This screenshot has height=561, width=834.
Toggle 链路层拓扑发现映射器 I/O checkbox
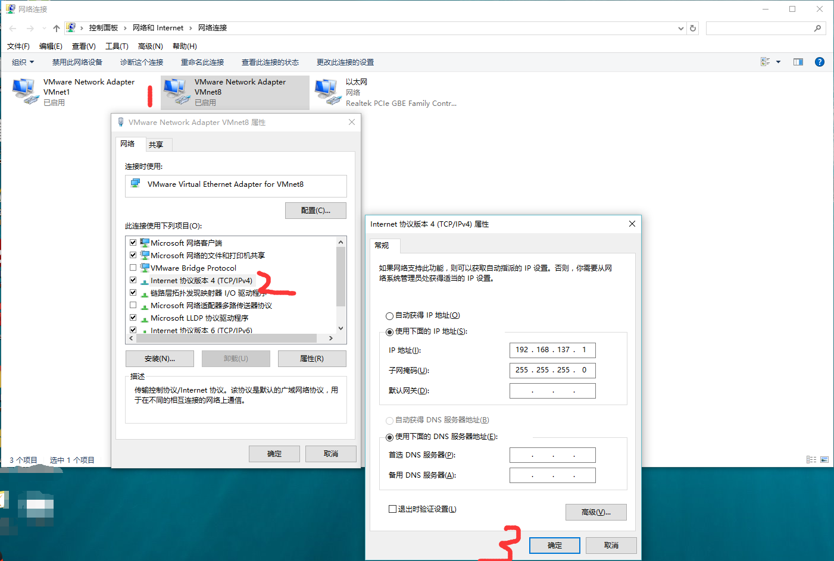point(133,293)
